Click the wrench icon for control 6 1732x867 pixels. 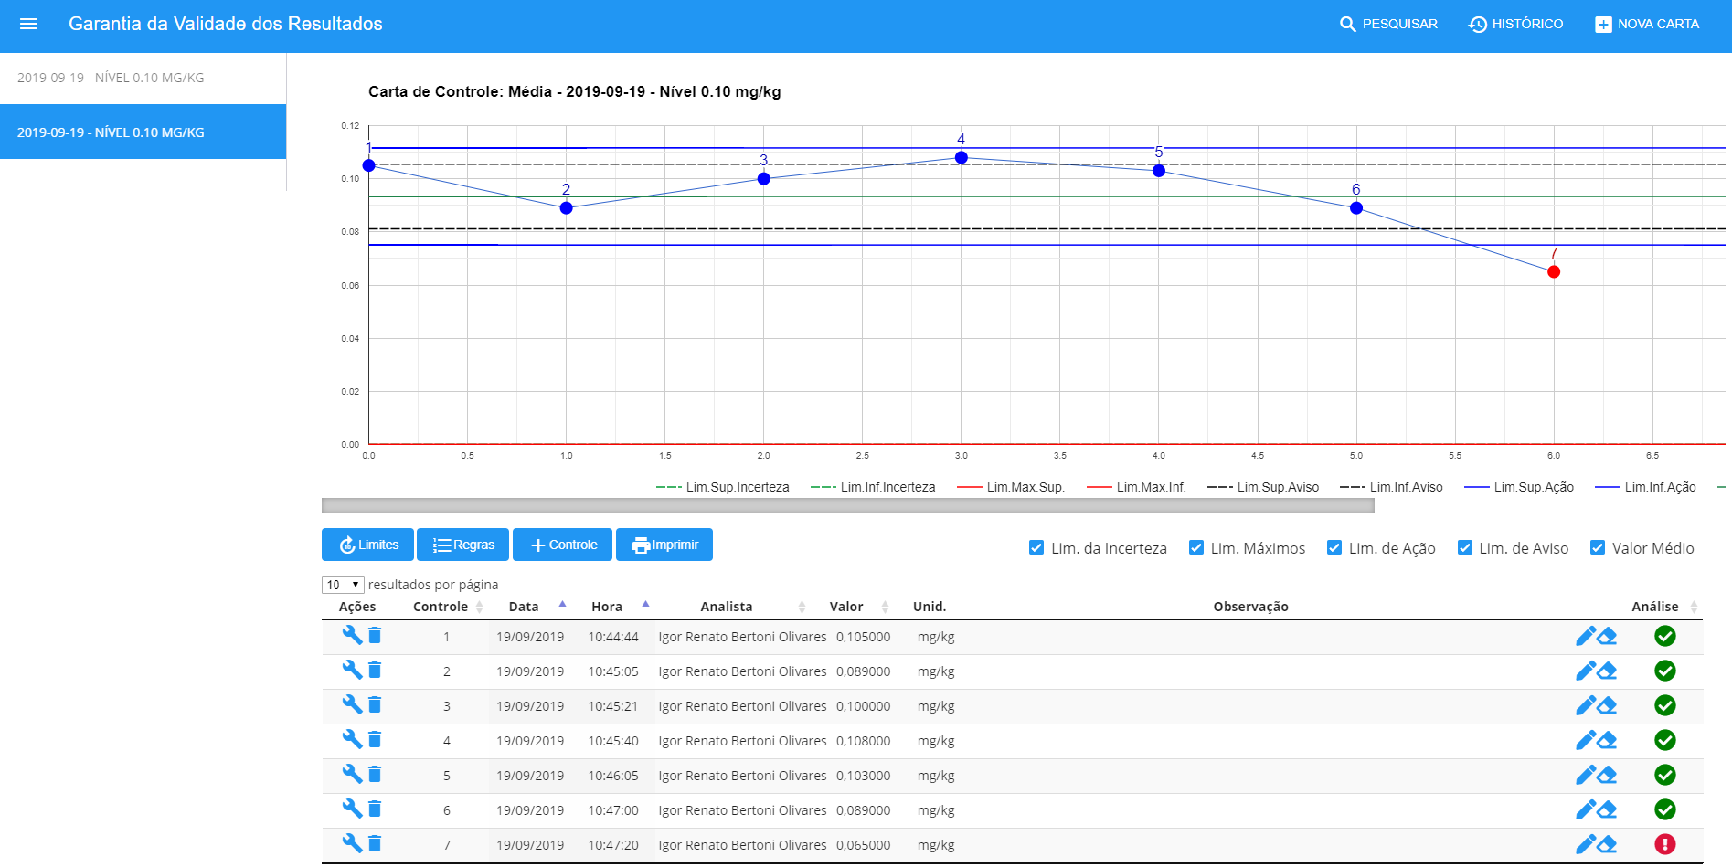pos(352,809)
